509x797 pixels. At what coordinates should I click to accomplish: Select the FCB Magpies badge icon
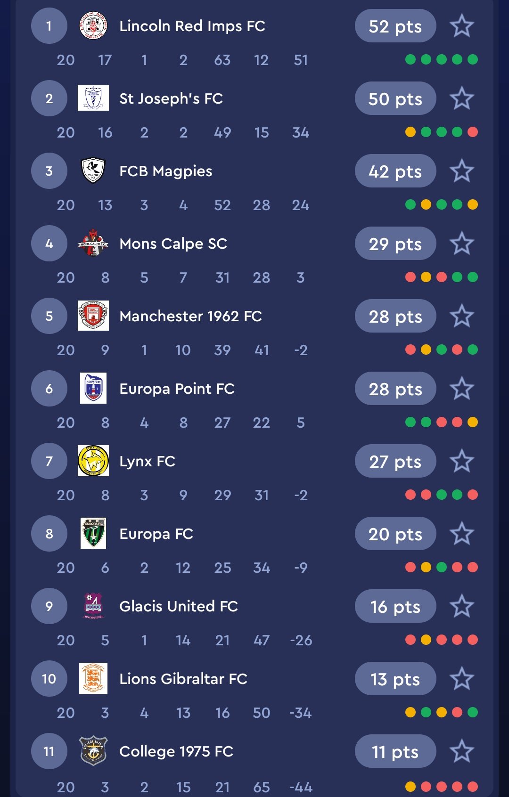click(x=93, y=171)
